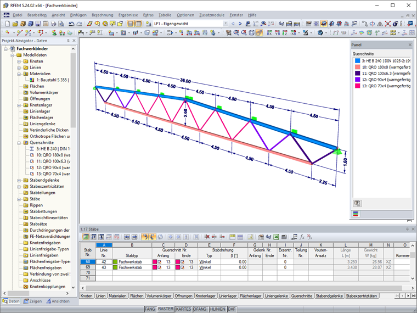Collapse the Querschnitte tree node

[19, 143]
